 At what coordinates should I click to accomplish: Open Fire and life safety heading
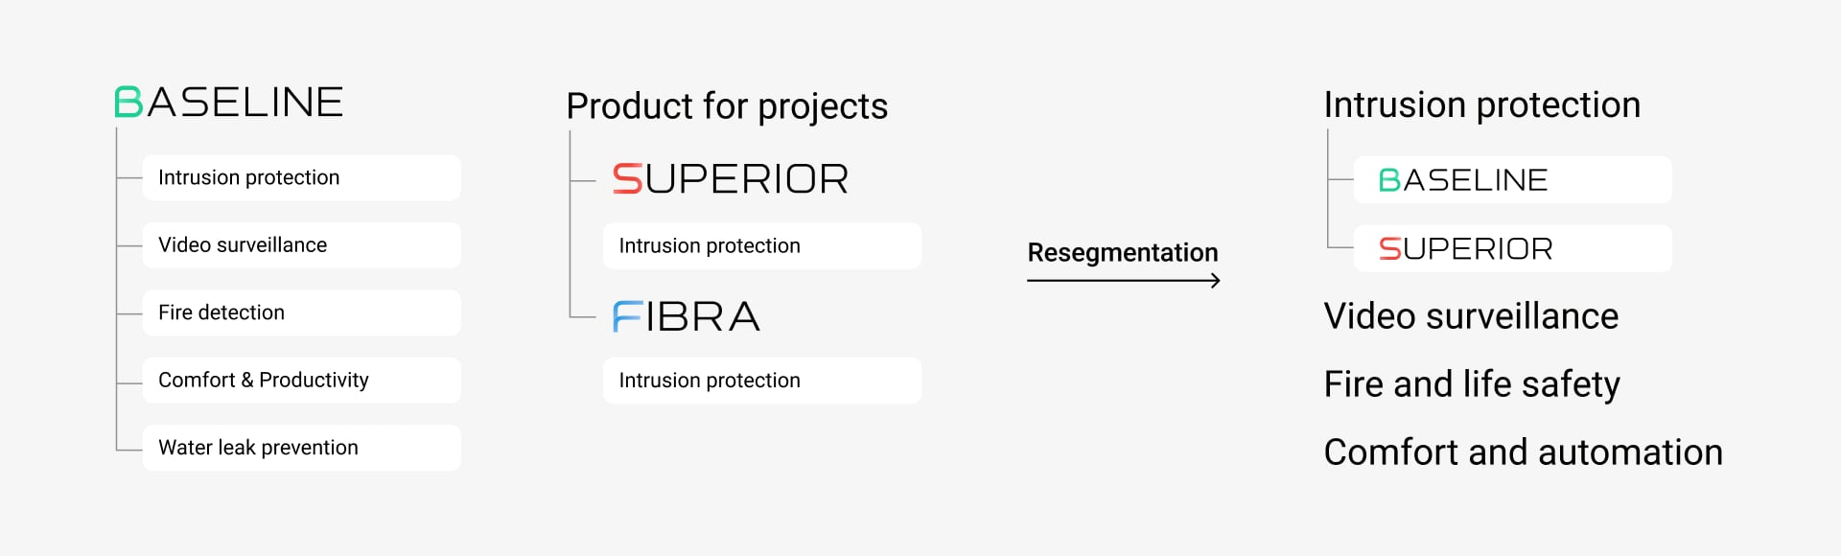coord(1472,384)
